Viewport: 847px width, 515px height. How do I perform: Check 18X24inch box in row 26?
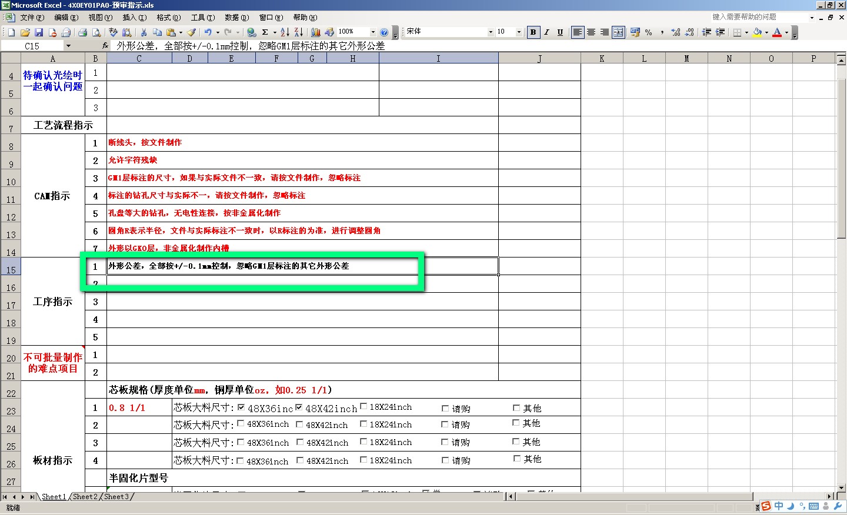click(x=364, y=460)
